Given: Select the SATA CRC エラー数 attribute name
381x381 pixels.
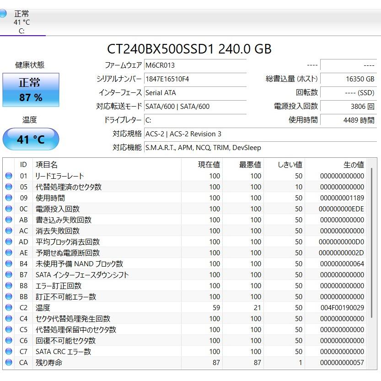Looking at the screenshot, I should click(x=64, y=352).
